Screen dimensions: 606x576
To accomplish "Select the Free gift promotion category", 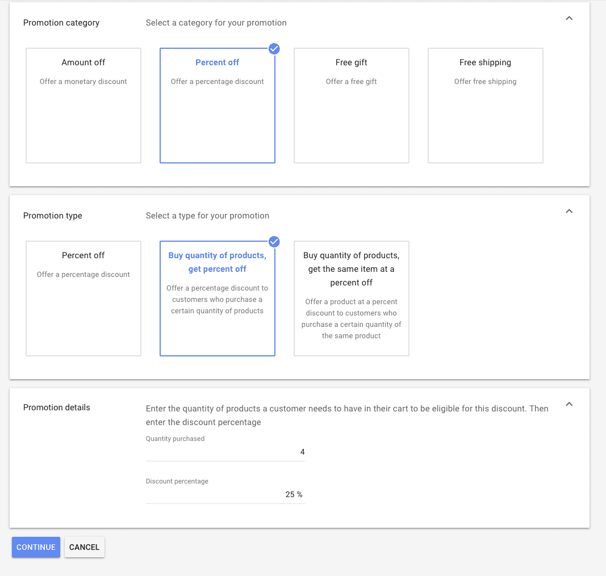I will coord(351,106).
